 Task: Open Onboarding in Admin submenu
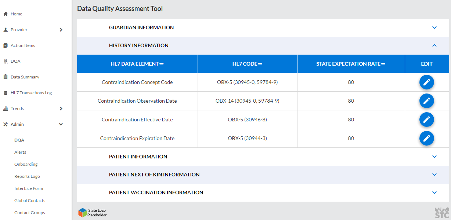[26, 164]
